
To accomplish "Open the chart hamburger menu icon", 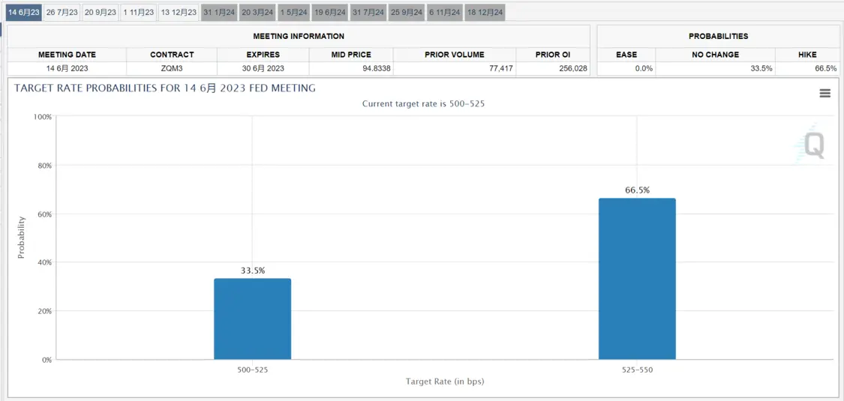I will 824,94.
